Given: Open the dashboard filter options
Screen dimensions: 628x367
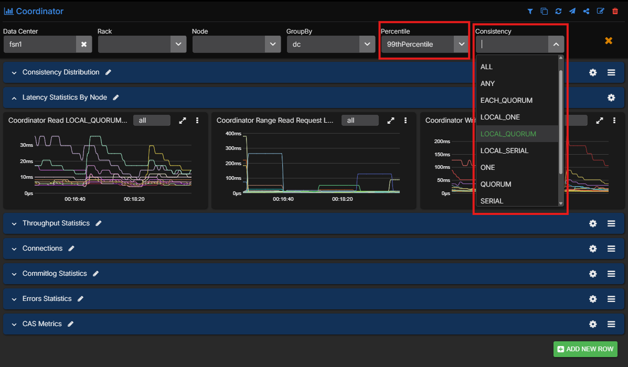Looking at the screenshot, I should click(530, 11).
